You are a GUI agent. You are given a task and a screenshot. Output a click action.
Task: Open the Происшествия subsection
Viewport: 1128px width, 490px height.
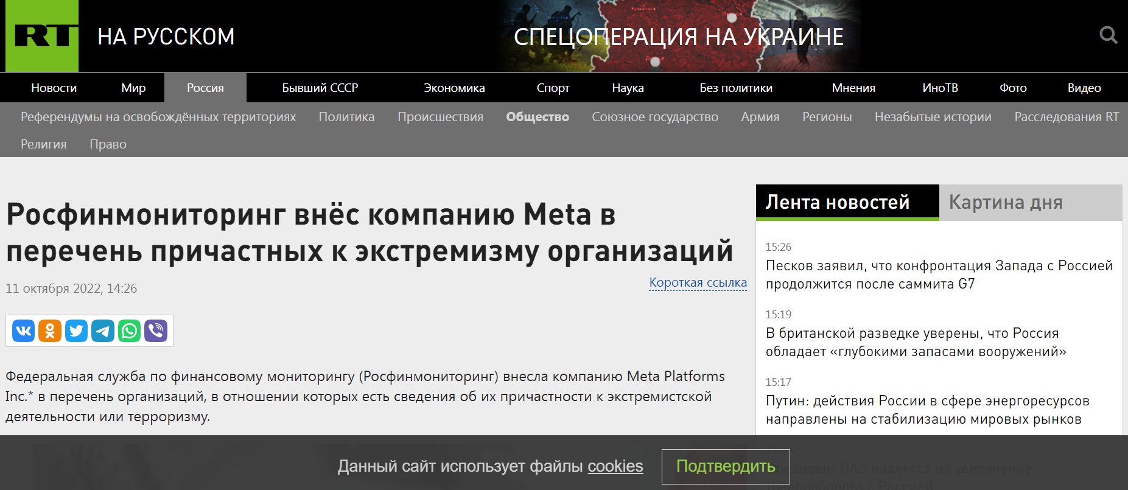click(440, 117)
